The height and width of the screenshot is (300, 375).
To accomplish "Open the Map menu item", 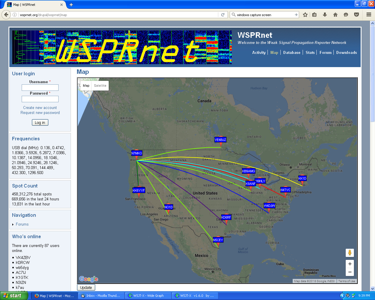I will [274, 52].
